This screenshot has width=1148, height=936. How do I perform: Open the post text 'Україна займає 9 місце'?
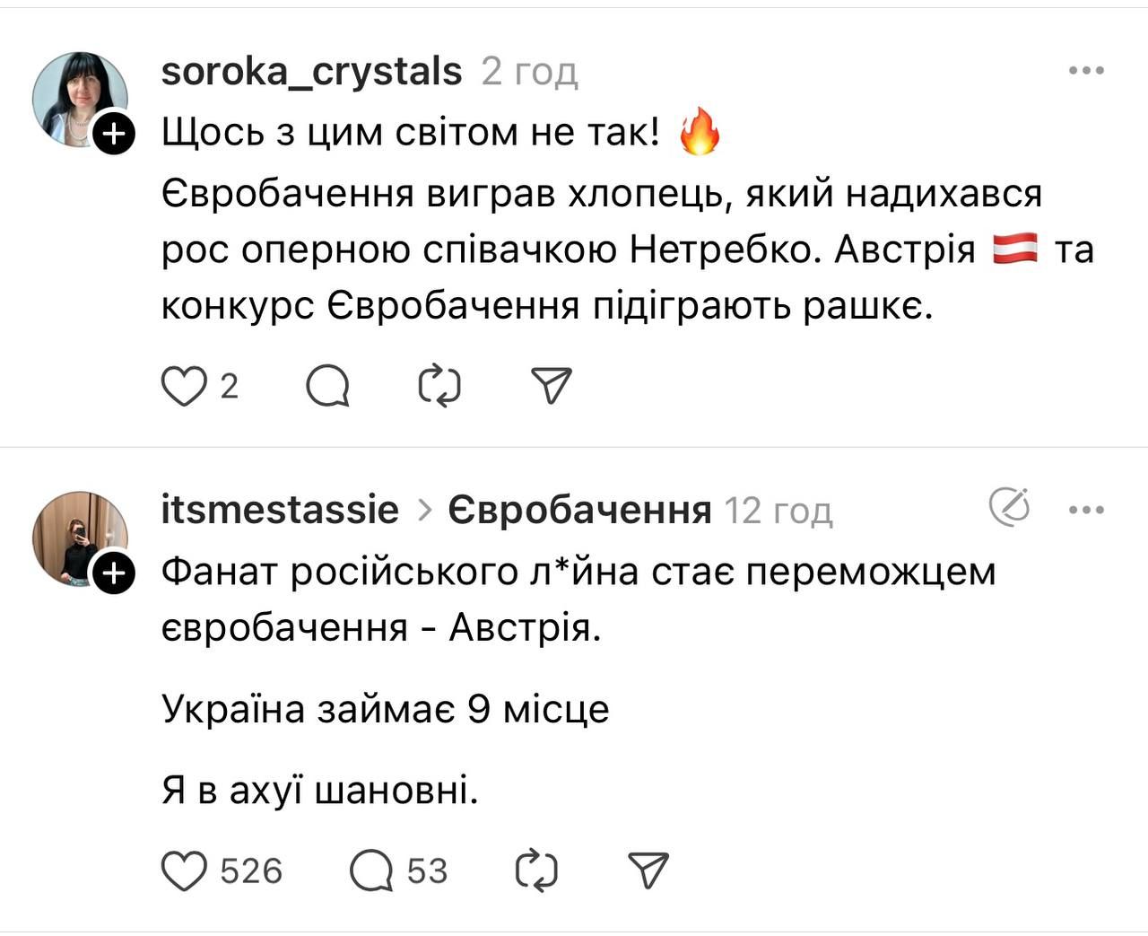tap(386, 710)
